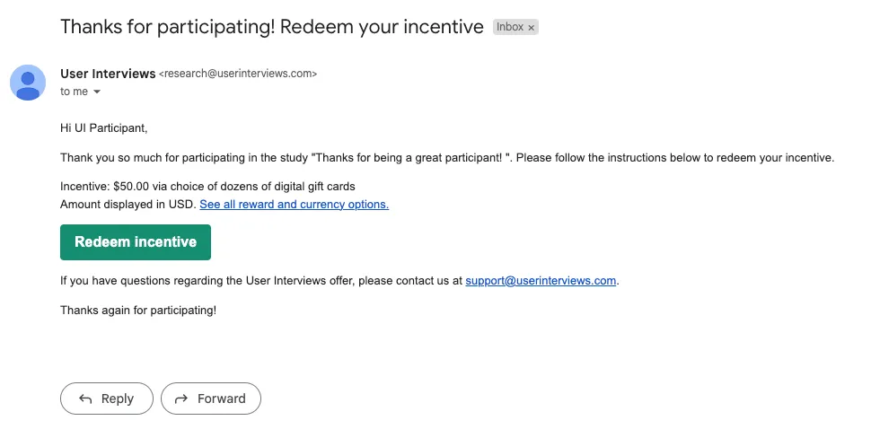Open 'See all reward and currency options' link

pyautogui.click(x=294, y=205)
